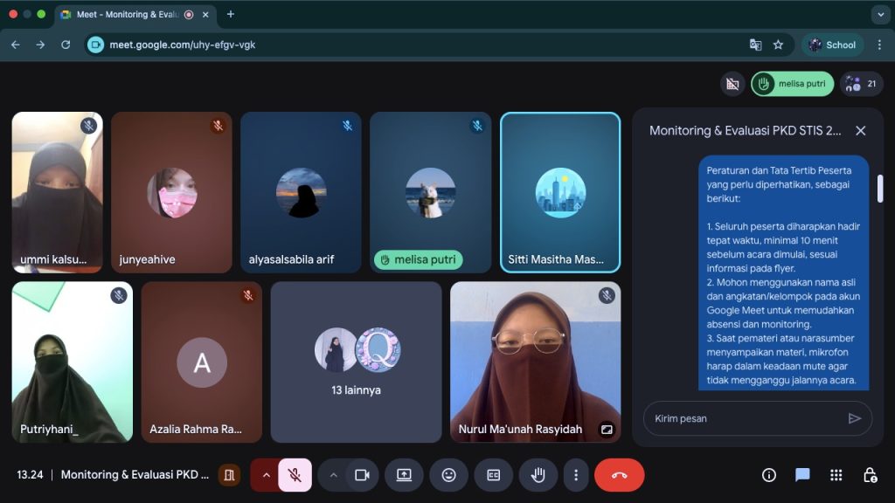Screen dimensions: 895x503
Task: Show all 21 participants
Action: point(862,84)
